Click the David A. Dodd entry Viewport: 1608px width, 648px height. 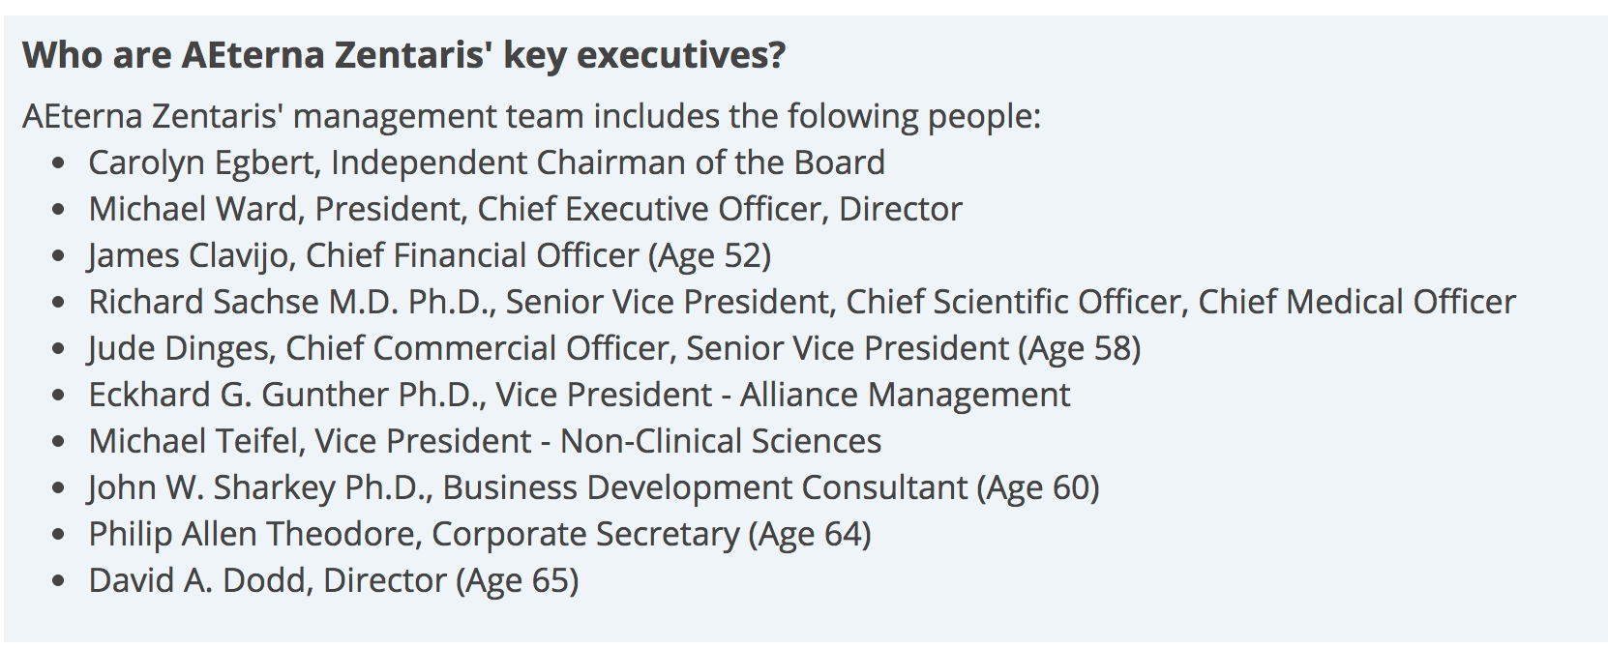coord(333,580)
